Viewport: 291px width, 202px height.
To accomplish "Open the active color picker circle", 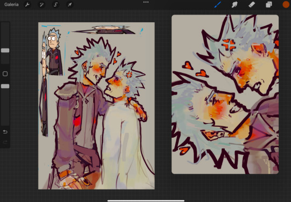I will [x=286, y=4].
